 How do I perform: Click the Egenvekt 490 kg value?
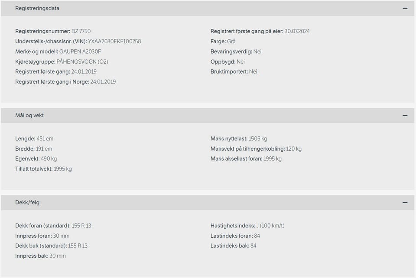click(x=49, y=159)
